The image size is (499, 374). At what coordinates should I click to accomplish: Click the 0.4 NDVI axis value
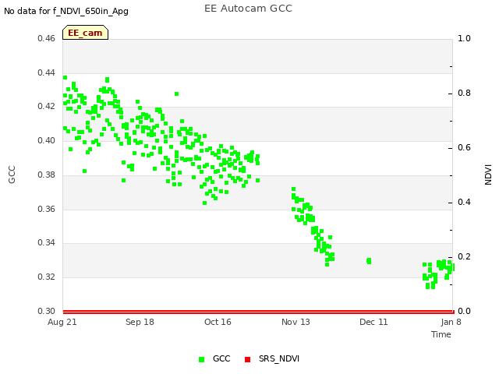[464, 203]
